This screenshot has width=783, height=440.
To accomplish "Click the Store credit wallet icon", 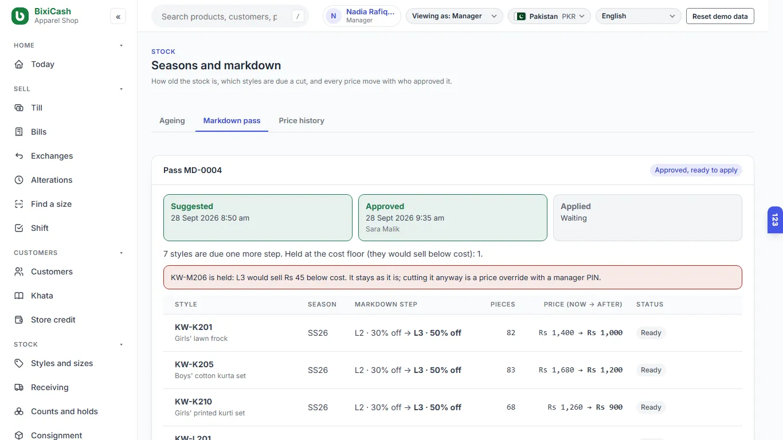I will [19, 320].
